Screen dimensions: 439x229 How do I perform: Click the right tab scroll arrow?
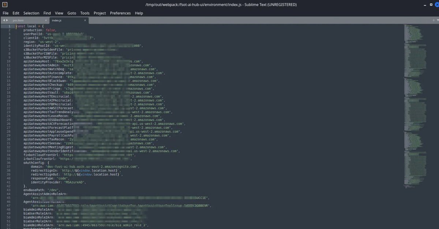click(7, 20)
